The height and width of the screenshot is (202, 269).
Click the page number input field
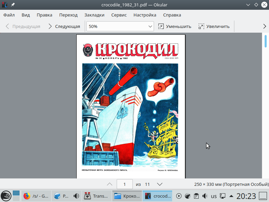(x=125, y=184)
